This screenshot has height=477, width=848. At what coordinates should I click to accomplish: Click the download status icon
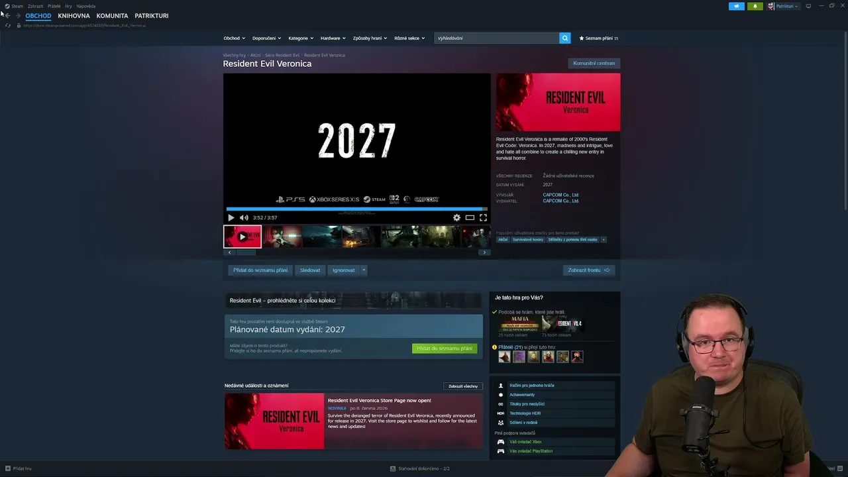click(x=393, y=468)
